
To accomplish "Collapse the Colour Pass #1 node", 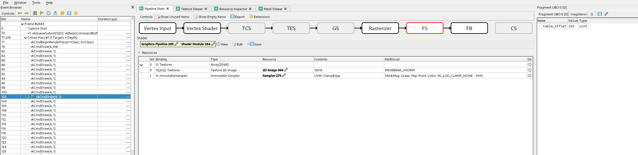I will tap(25, 38).
